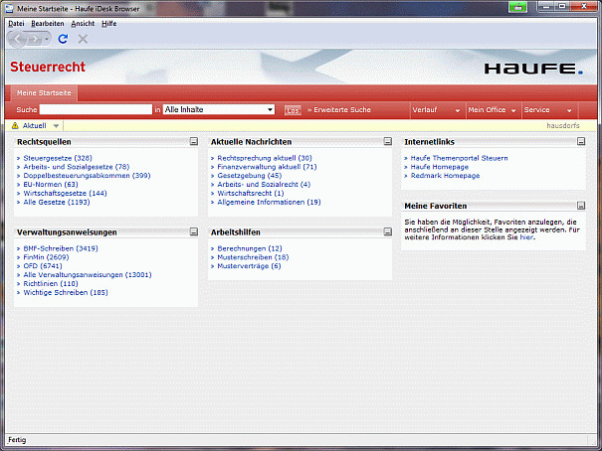Viewport: 602px width, 451px height.
Task: Open Rechtsprechung aktuell (30)
Action: (265, 158)
